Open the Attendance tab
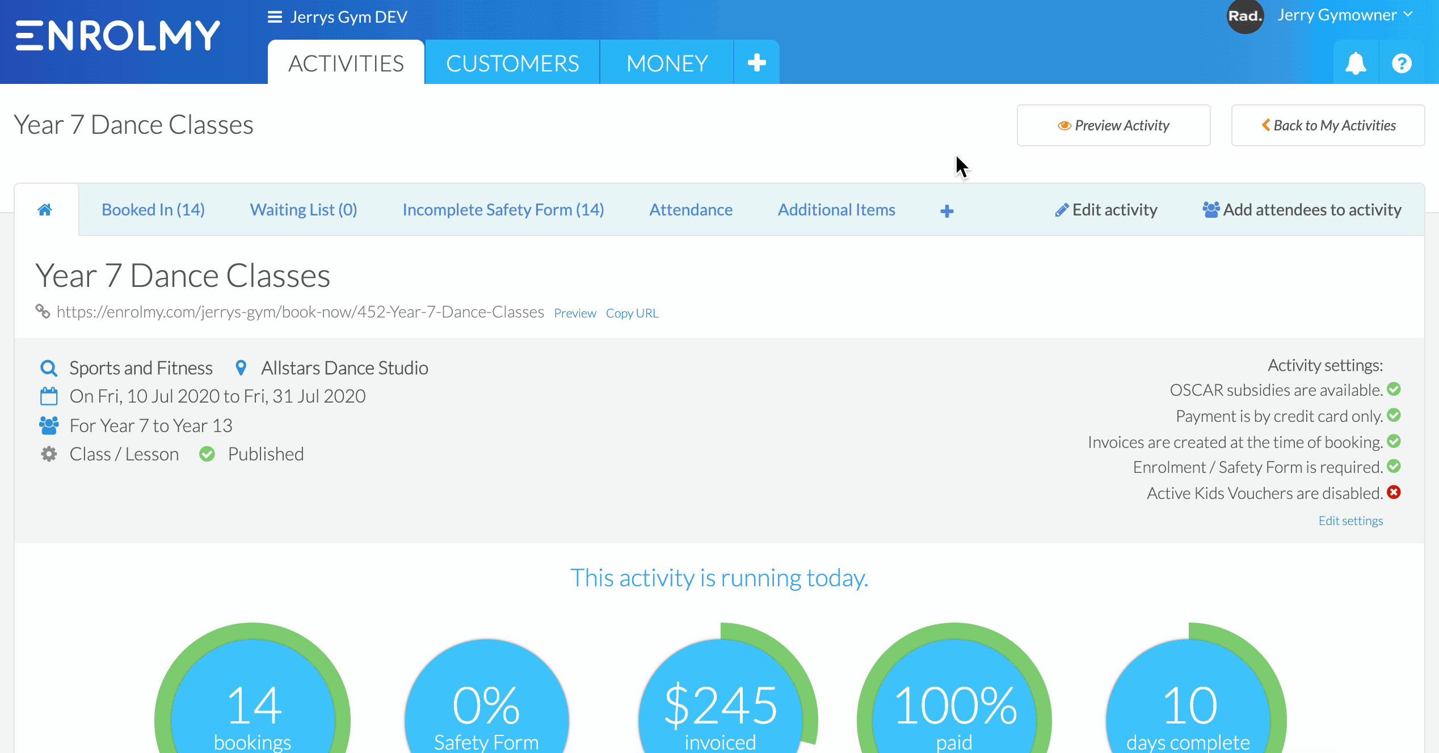Image resolution: width=1439 pixels, height=753 pixels. pos(691,210)
